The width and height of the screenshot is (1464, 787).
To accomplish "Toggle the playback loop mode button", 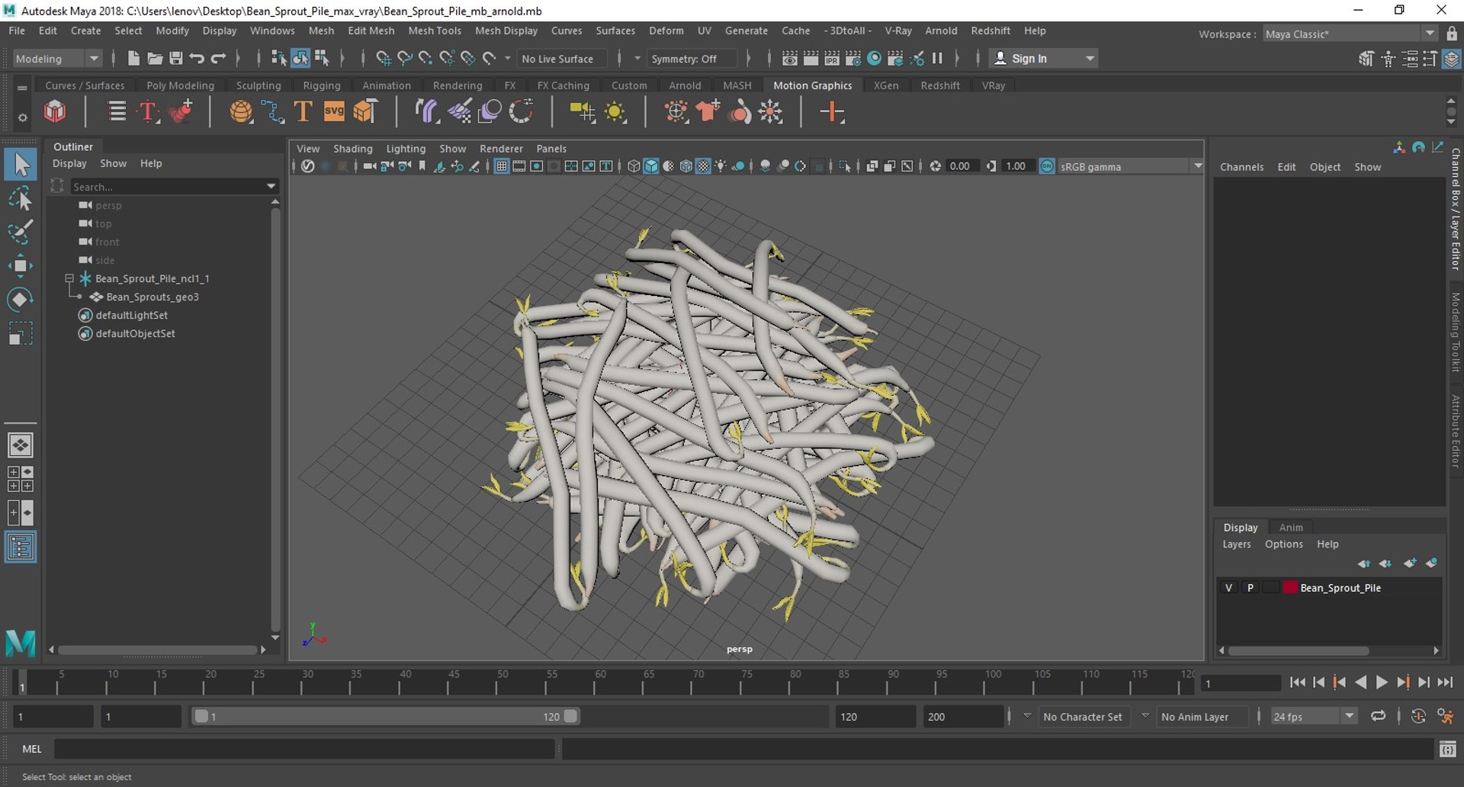I will tap(1378, 716).
